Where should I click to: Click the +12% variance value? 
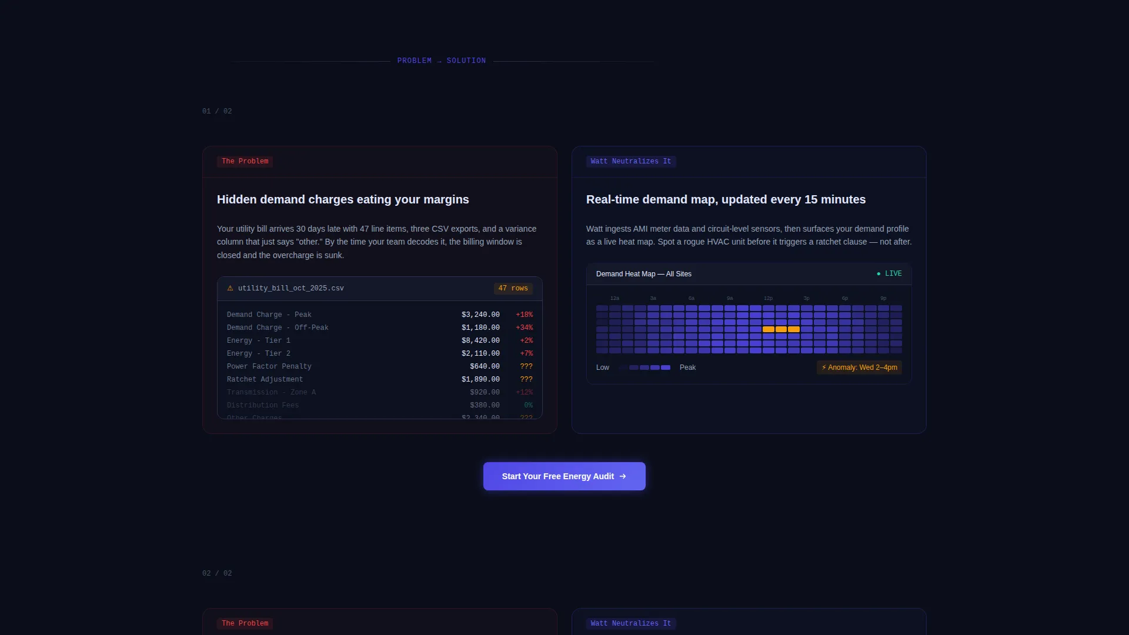pyautogui.click(x=524, y=392)
